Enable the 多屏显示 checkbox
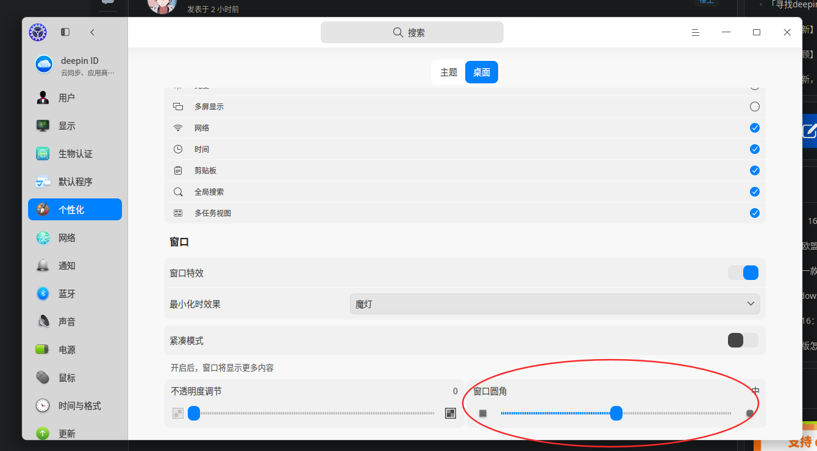 click(755, 107)
